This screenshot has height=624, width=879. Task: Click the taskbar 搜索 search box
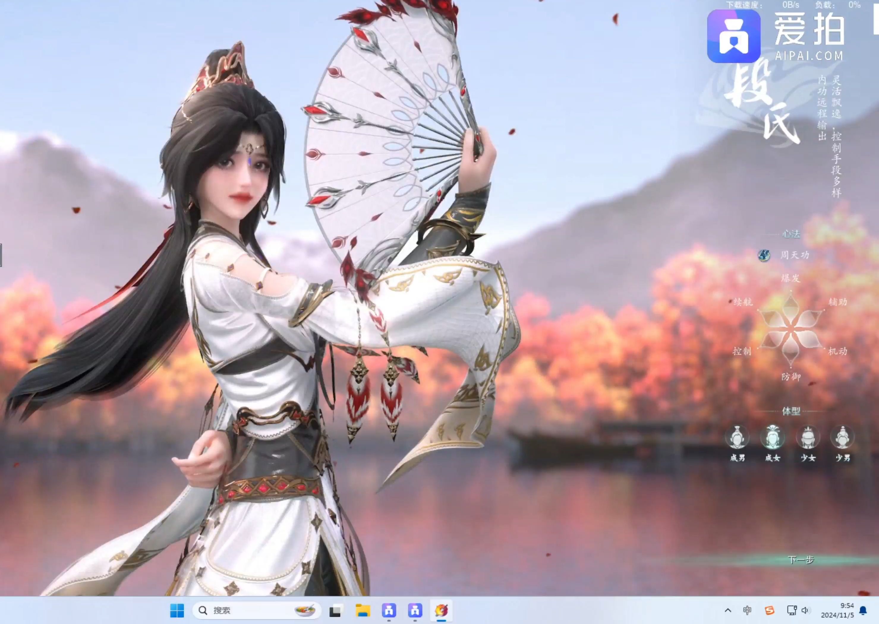256,610
